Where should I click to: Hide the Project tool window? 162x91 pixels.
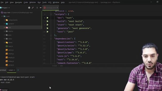click(x=40, y=8)
